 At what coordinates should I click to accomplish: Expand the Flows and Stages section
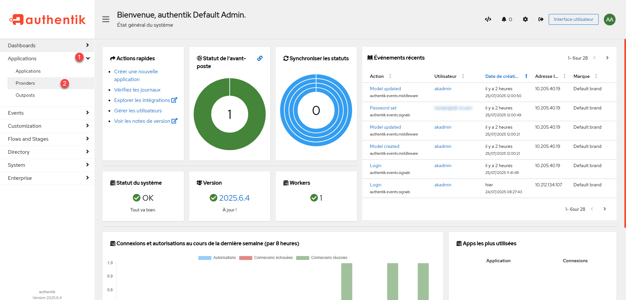47,139
